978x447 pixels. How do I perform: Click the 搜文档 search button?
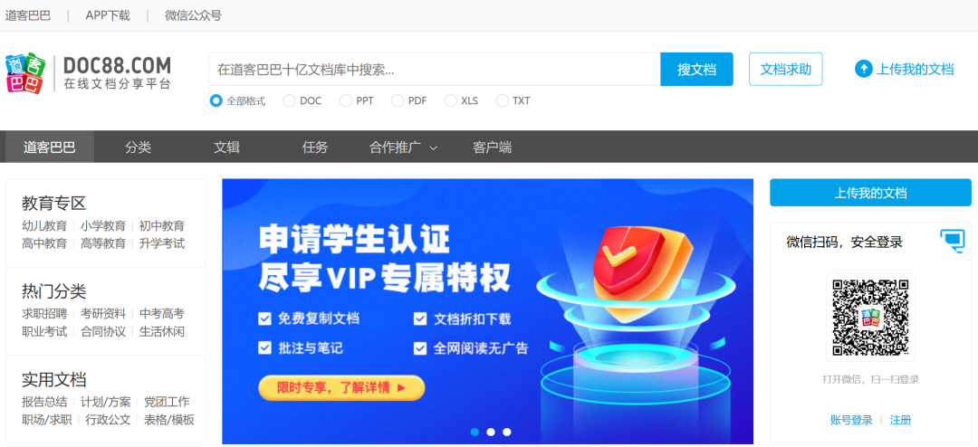point(696,69)
